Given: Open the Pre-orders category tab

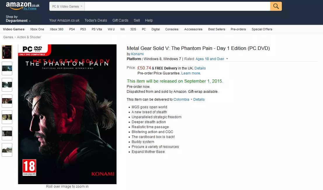Looking at the screenshot, I should tap(238, 29).
